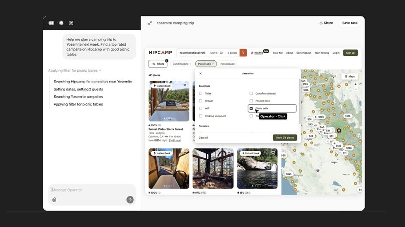Share the Yosemite camping trip task
The image size is (405, 227).
(x=326, y=23)
